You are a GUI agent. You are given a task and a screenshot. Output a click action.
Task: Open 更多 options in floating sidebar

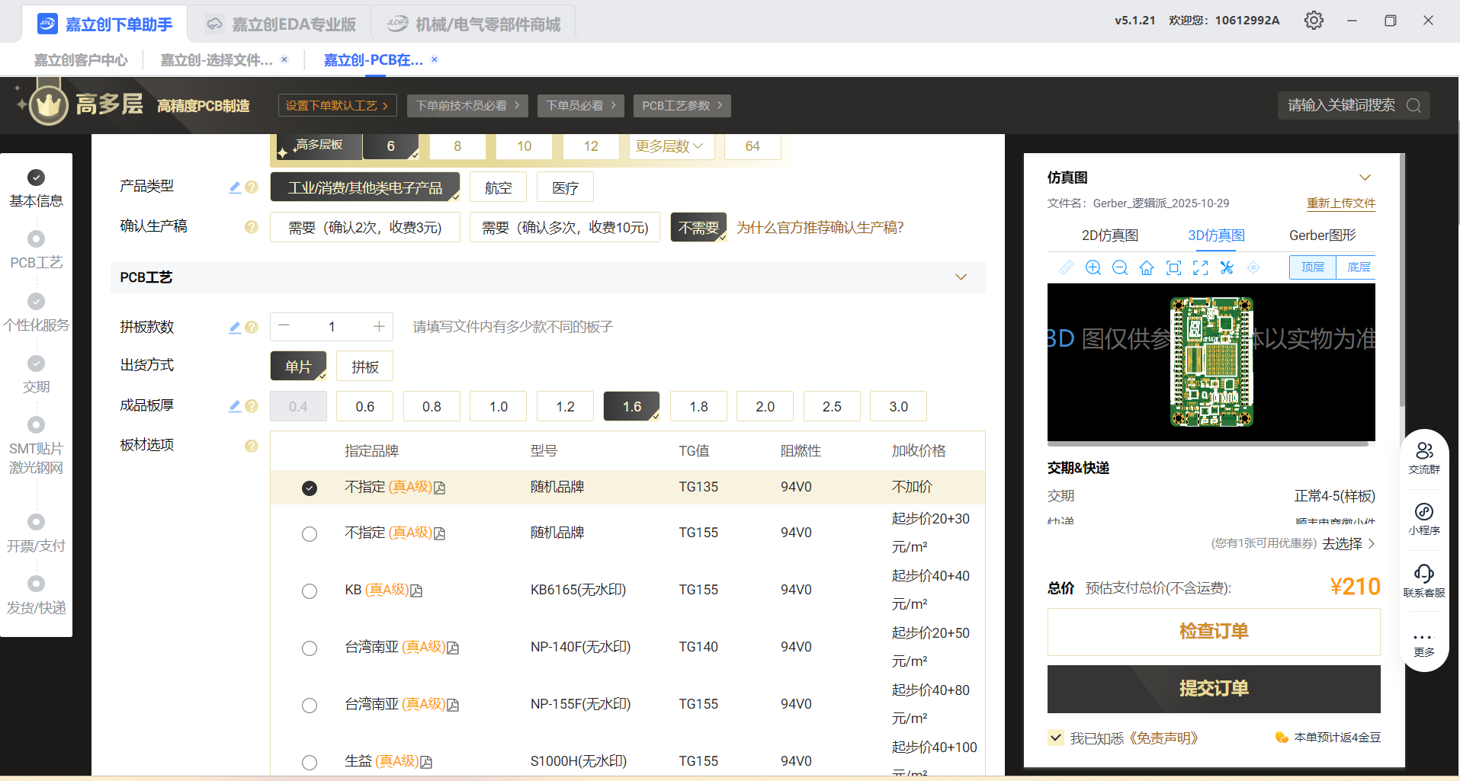[1424, 644]
